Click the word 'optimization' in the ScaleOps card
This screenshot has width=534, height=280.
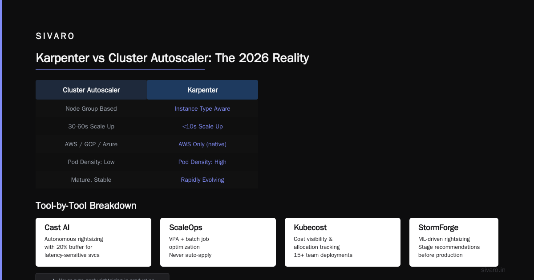(x=184, y=247)
